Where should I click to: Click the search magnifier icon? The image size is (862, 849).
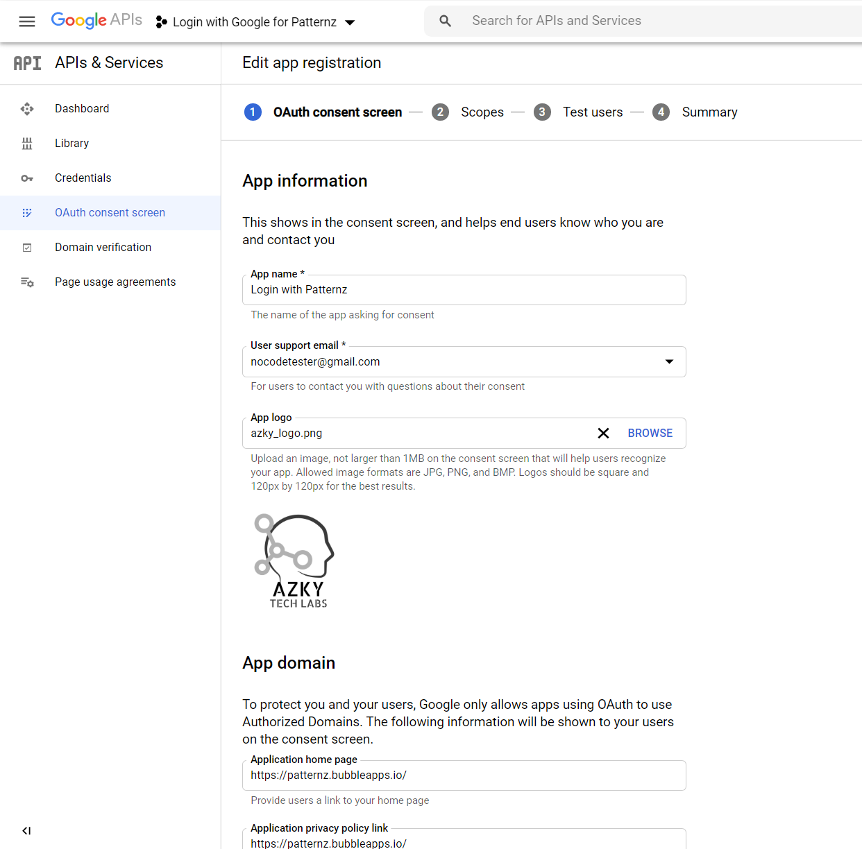(446, 22)
